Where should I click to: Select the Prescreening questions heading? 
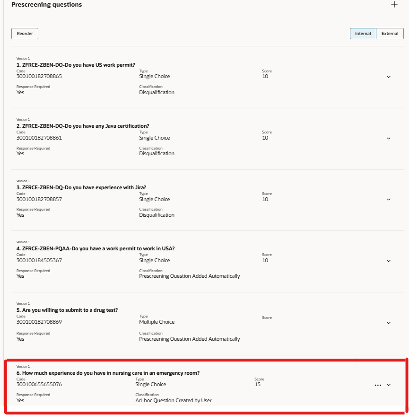click(46, 4)
